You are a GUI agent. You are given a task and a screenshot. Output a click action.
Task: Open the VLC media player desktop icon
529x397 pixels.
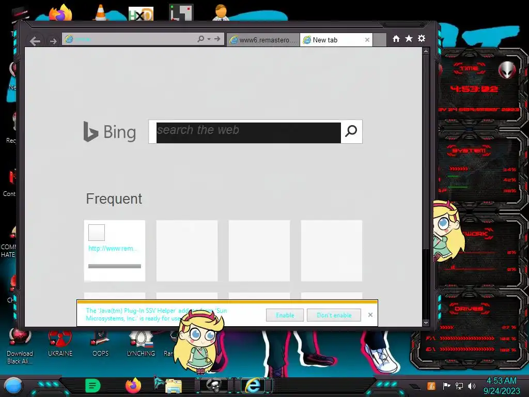[101, 13]
